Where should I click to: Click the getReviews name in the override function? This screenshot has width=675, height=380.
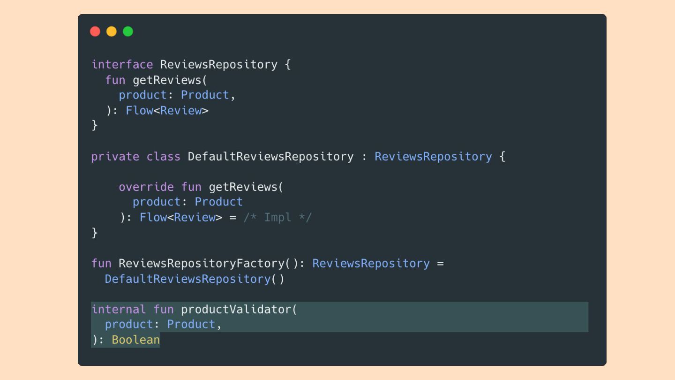(x=243, y=187)
